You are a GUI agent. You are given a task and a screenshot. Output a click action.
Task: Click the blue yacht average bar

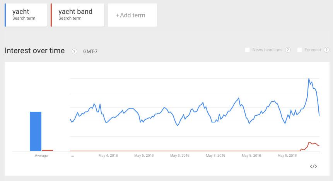36,131
